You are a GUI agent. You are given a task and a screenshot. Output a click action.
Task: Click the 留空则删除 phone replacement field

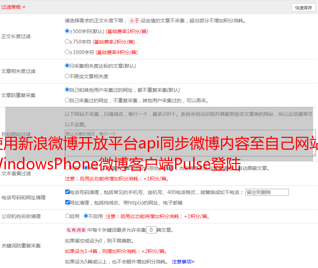(267, 192)
